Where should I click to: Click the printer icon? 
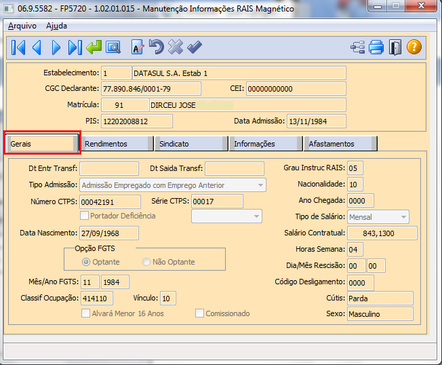376,47
